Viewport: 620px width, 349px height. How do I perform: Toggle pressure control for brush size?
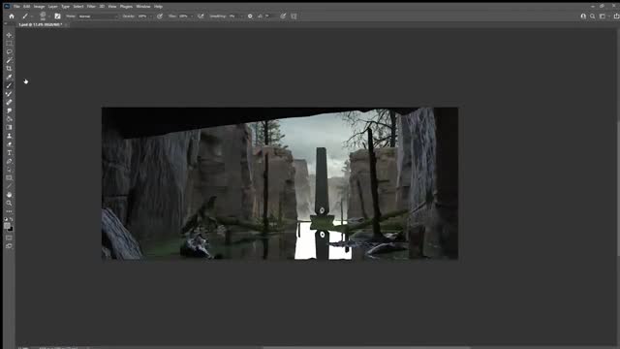tap(283, 16)
